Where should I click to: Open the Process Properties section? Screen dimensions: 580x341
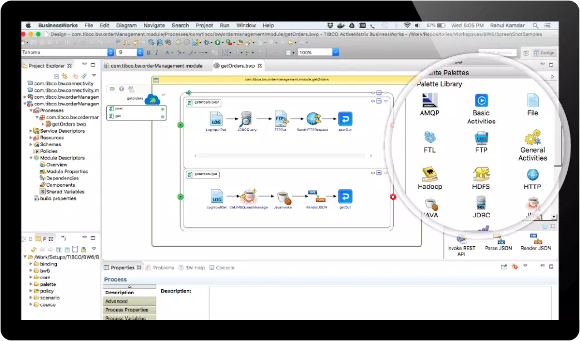[x=129, y=310]
